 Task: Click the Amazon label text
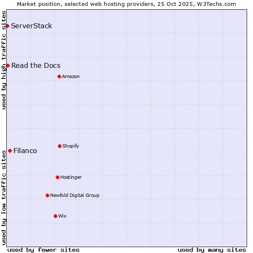tap(71, 76)
